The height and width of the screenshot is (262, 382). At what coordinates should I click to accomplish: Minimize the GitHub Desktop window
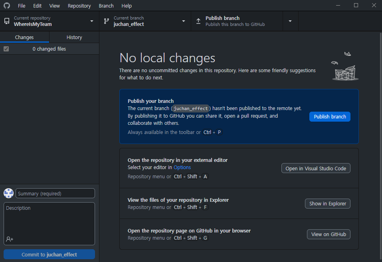(x=338, y=5)
